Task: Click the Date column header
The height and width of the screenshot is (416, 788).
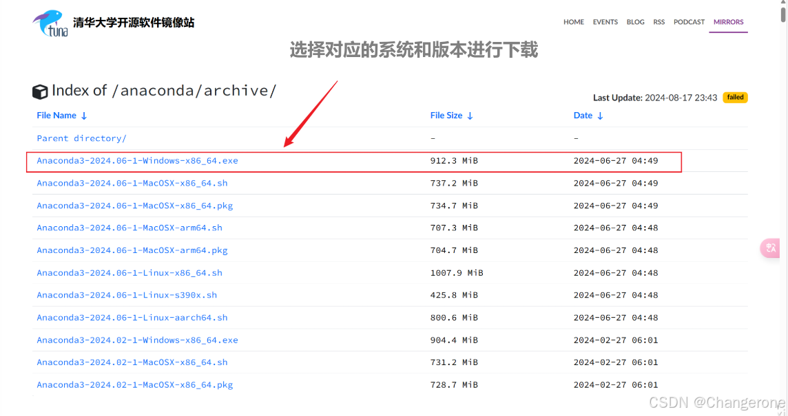Action: coord(583,116)
